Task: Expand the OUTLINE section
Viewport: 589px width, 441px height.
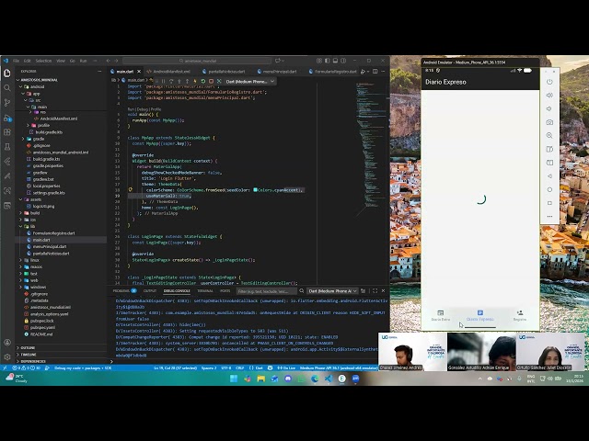Action: (27, 348)
